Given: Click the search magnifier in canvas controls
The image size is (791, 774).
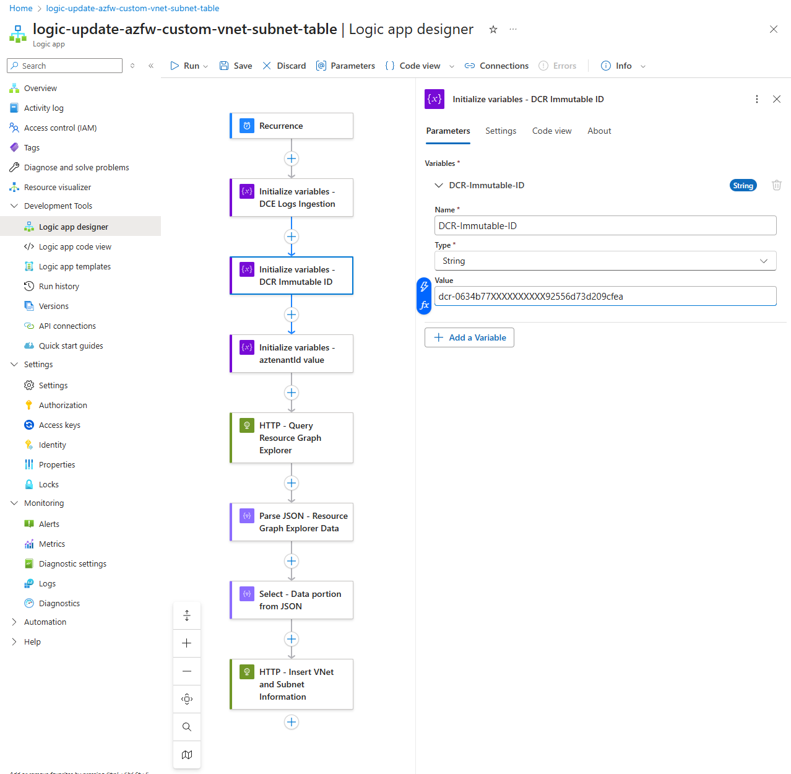Looking at the screenshot, I should [187, 727].
